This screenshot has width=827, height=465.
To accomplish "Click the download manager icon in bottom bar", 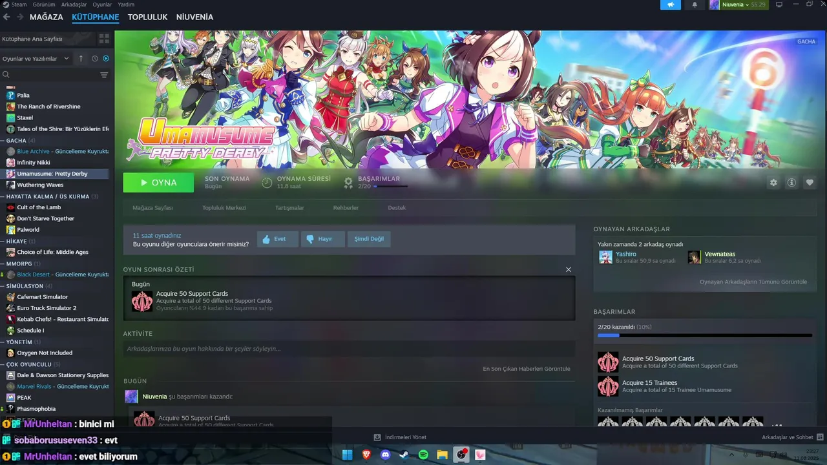I will click(377, 437).
